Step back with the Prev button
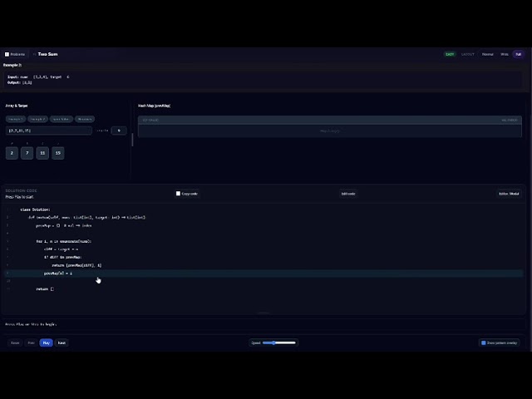The height and width of the screenshot is (399, 532). (31, 342)
